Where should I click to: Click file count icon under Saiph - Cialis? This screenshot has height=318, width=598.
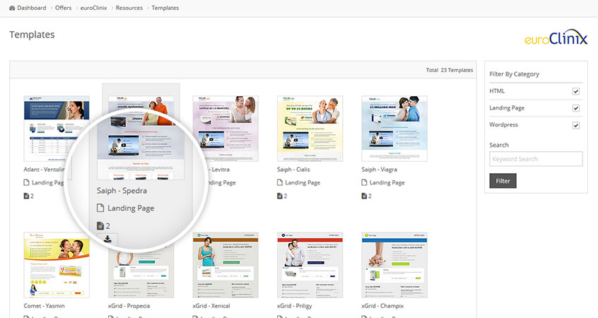point(279,196)
